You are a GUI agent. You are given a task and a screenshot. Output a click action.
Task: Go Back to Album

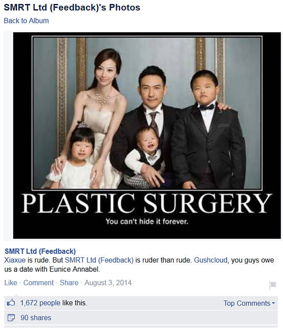tap(26, 21)
